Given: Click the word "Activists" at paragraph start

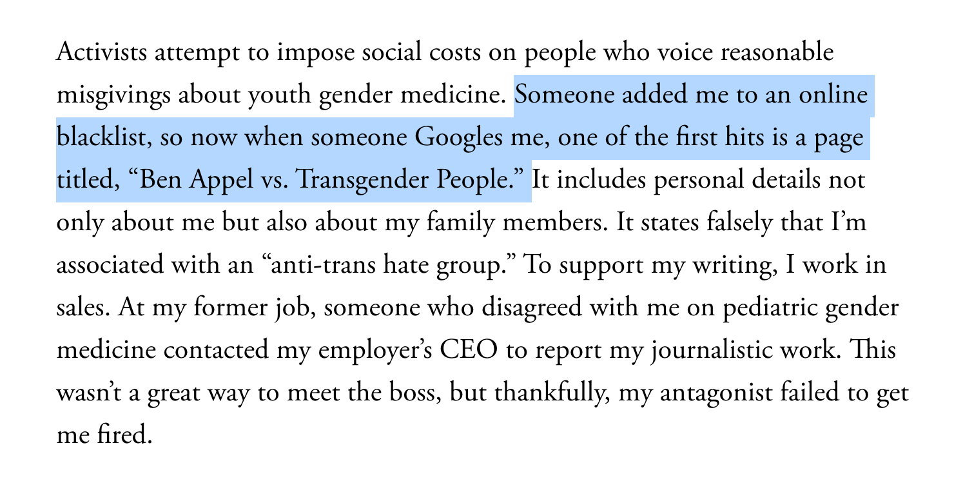Looking at the screenshot, I should pos(97,53).
